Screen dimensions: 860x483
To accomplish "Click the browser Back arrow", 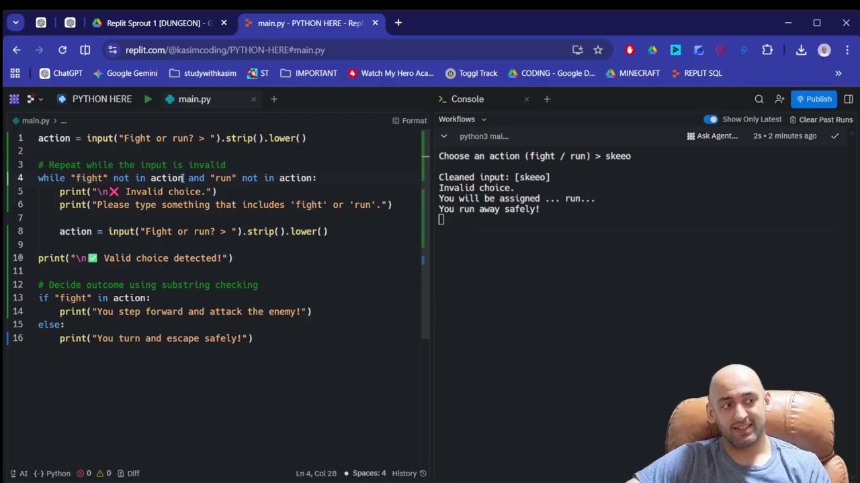I will (17, 50).
